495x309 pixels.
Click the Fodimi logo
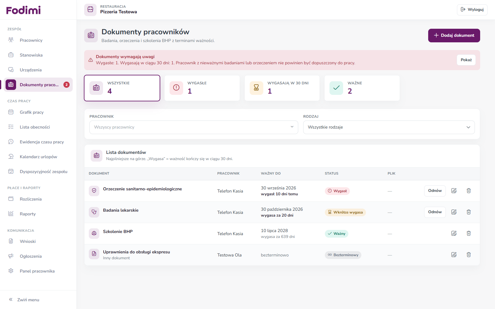(x=24, y=10)
